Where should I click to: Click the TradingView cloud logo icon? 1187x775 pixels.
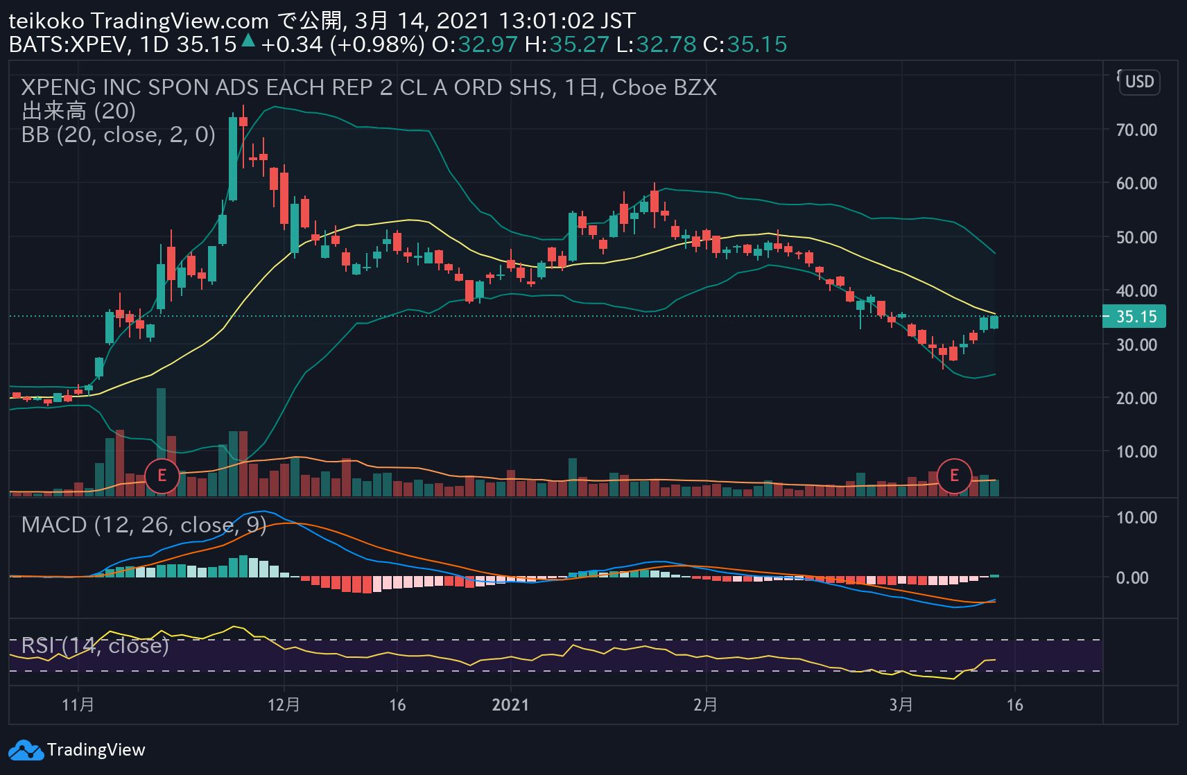(26, 750)
